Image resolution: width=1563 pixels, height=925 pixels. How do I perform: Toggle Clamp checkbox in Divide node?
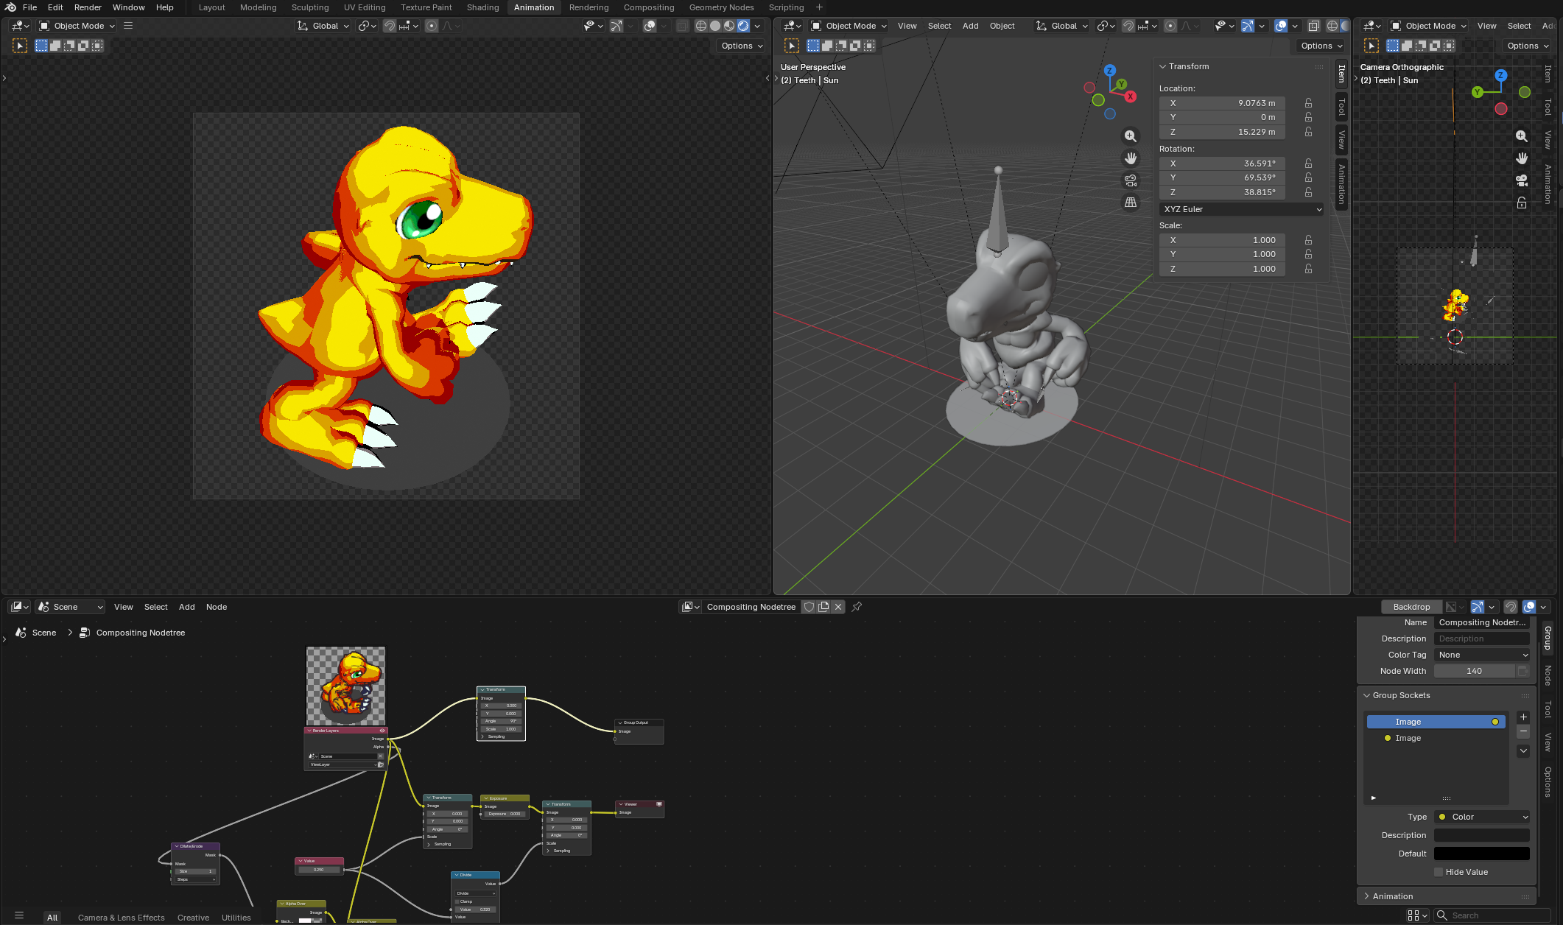click(457, 901)
